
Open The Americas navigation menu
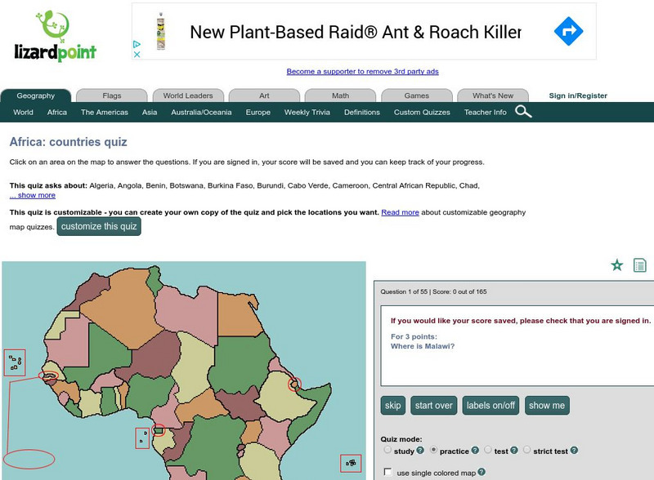(104, 112)
